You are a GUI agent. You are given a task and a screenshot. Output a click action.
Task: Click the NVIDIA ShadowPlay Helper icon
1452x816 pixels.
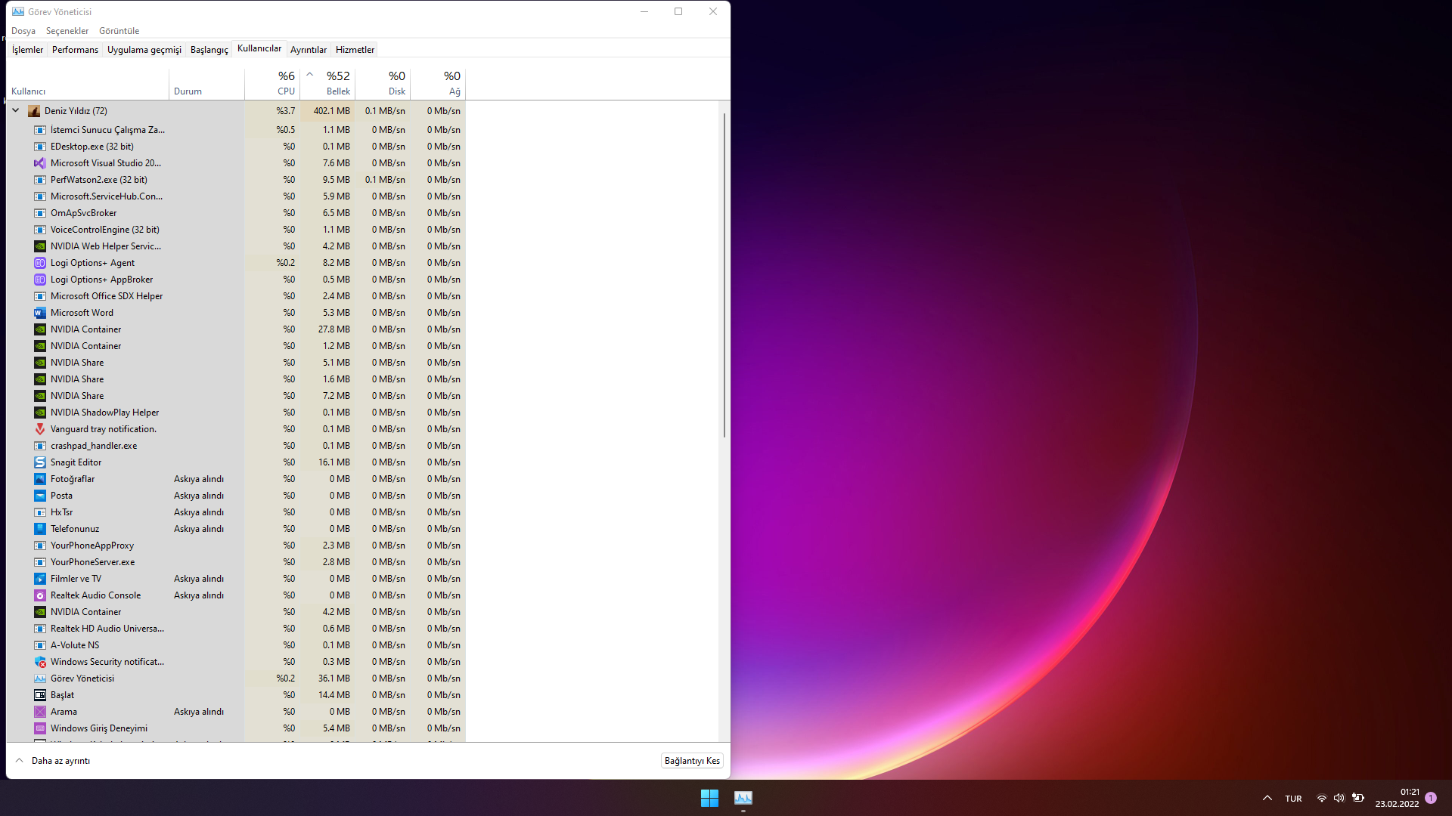(x=40, y=413)
